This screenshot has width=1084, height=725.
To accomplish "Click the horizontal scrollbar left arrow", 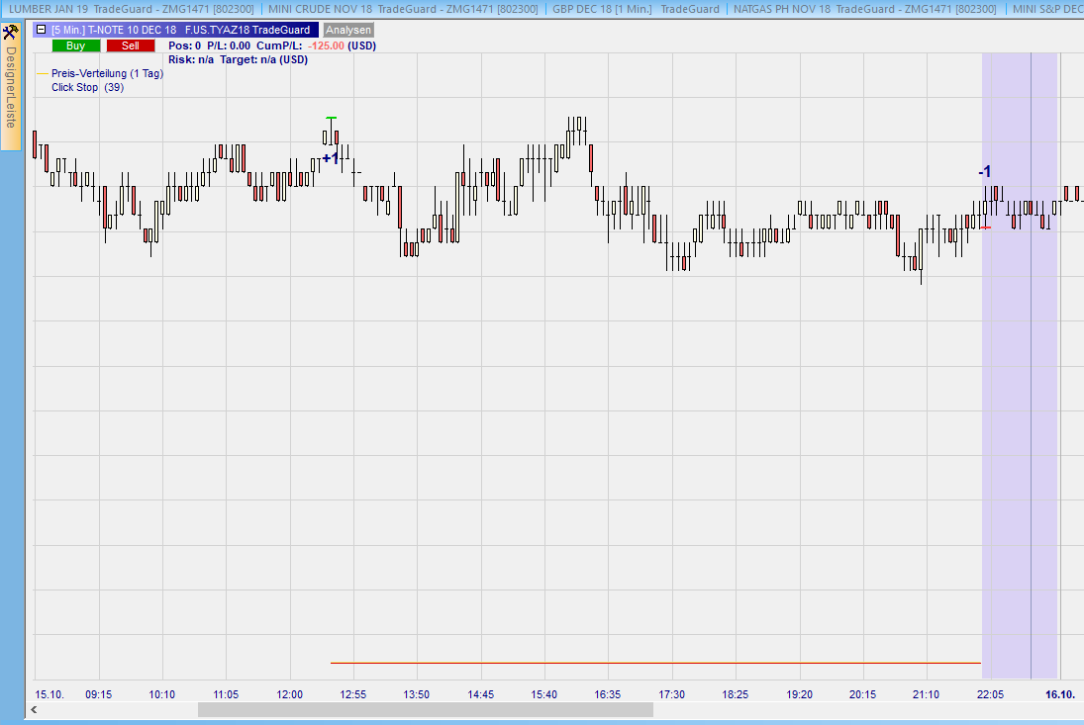I will coord(35,709).
